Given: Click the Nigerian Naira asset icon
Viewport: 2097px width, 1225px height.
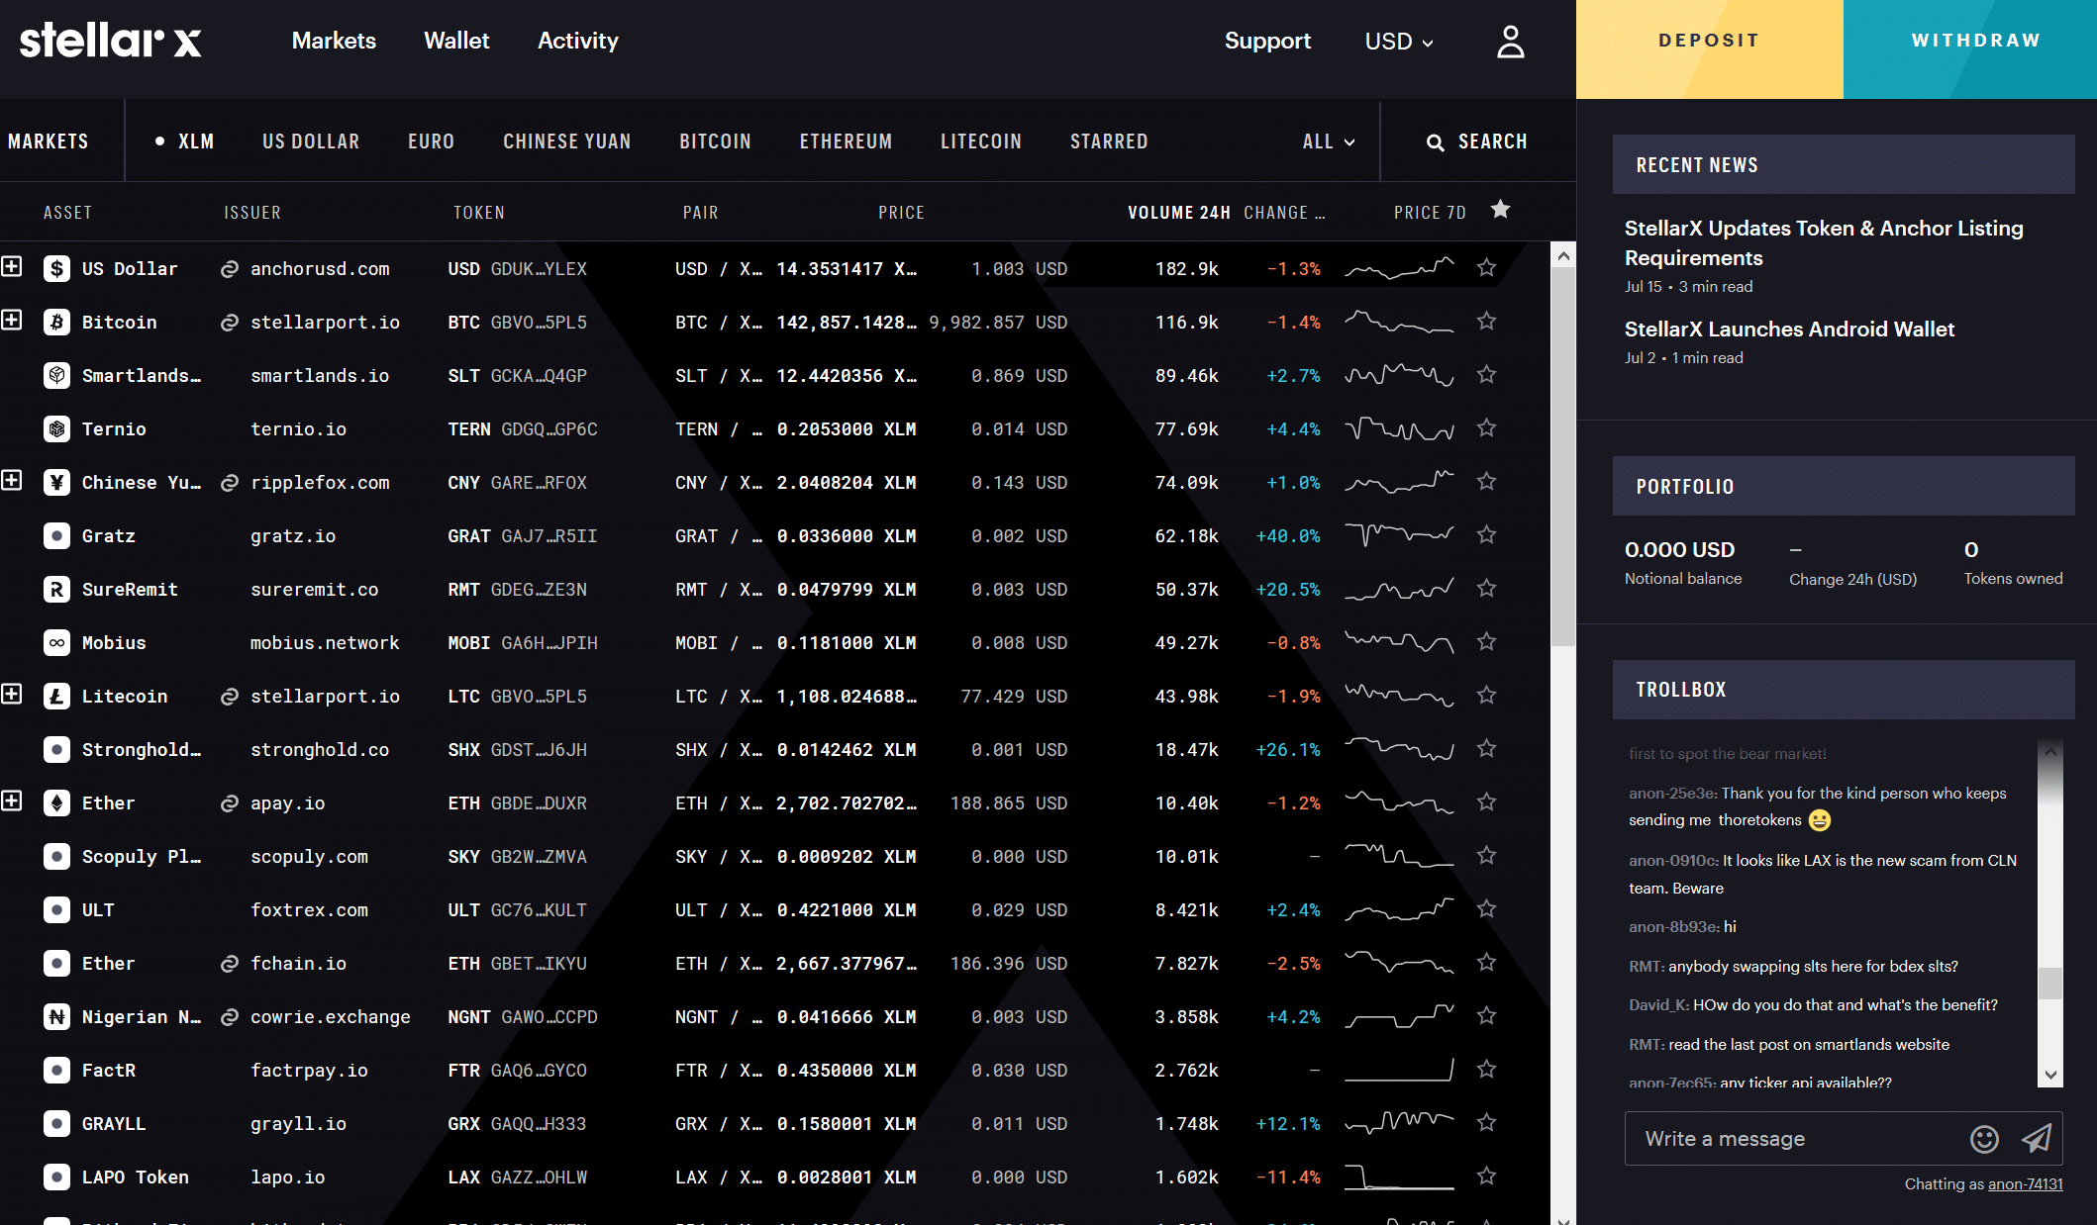Looking at the screenshot, I should pos(57,1016).
